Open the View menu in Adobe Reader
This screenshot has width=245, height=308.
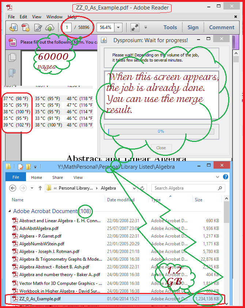click(x=37, y=17)
